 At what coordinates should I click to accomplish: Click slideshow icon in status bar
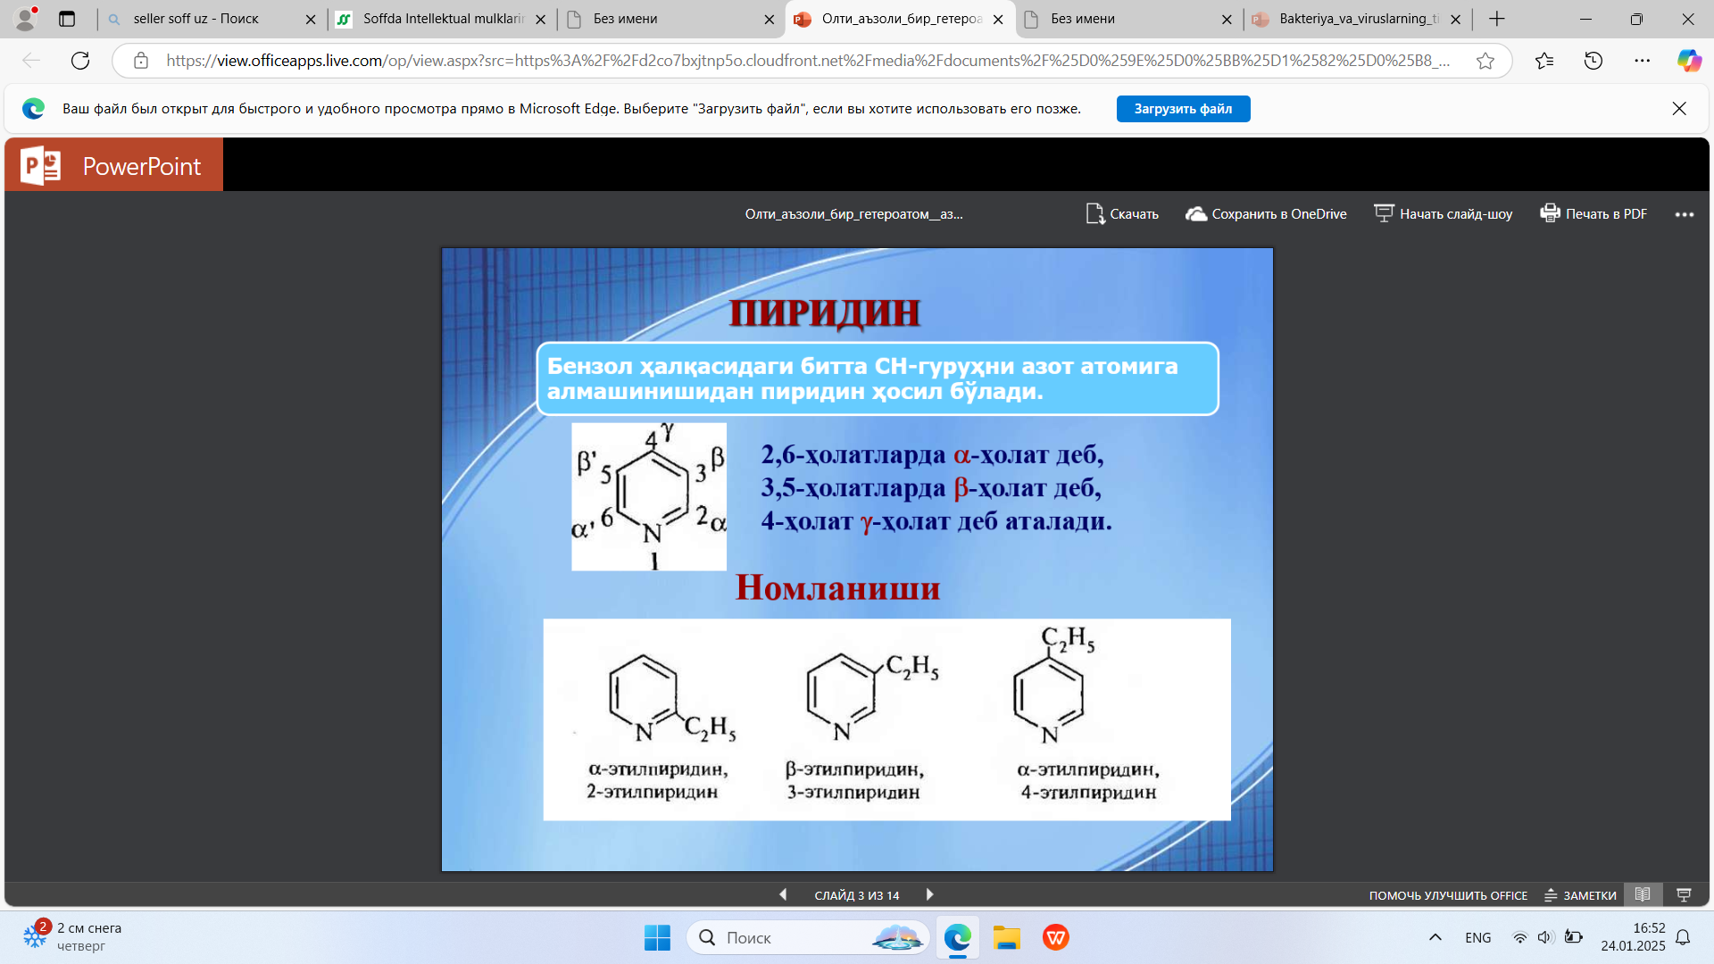click(1684, 894)
